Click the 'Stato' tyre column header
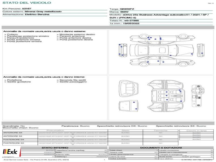 125,130
